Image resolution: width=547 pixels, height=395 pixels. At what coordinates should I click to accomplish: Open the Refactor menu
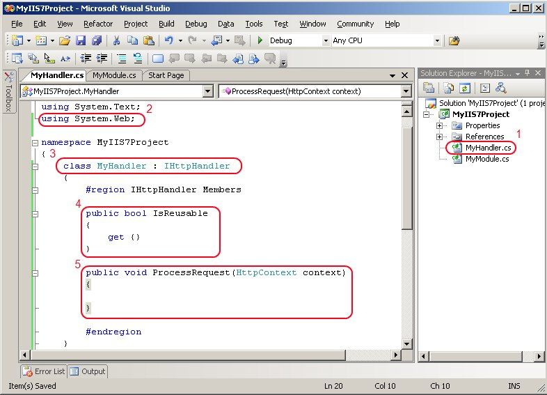pyautogui.click(x=98, y=24)
